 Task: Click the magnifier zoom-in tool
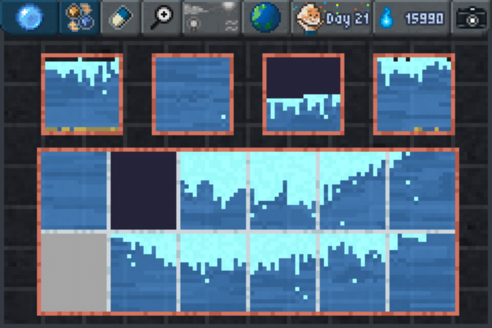click(162, 17)
